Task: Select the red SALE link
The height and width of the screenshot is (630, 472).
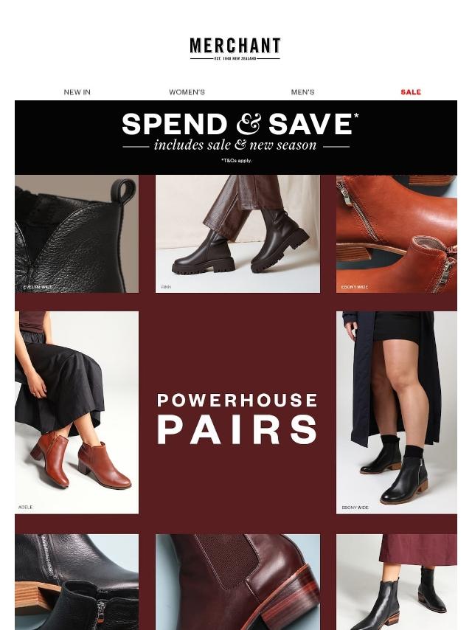Action: pyautogui.click(x=411, y=92)
